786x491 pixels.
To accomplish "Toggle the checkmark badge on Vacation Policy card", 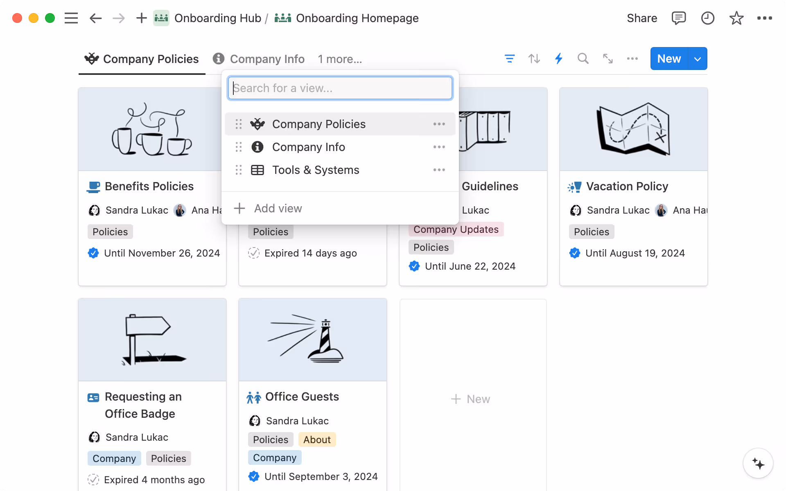I will 575,253.
